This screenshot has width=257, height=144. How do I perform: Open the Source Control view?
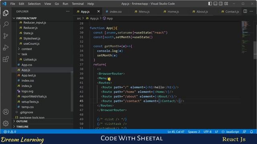(x=6, y=36)
